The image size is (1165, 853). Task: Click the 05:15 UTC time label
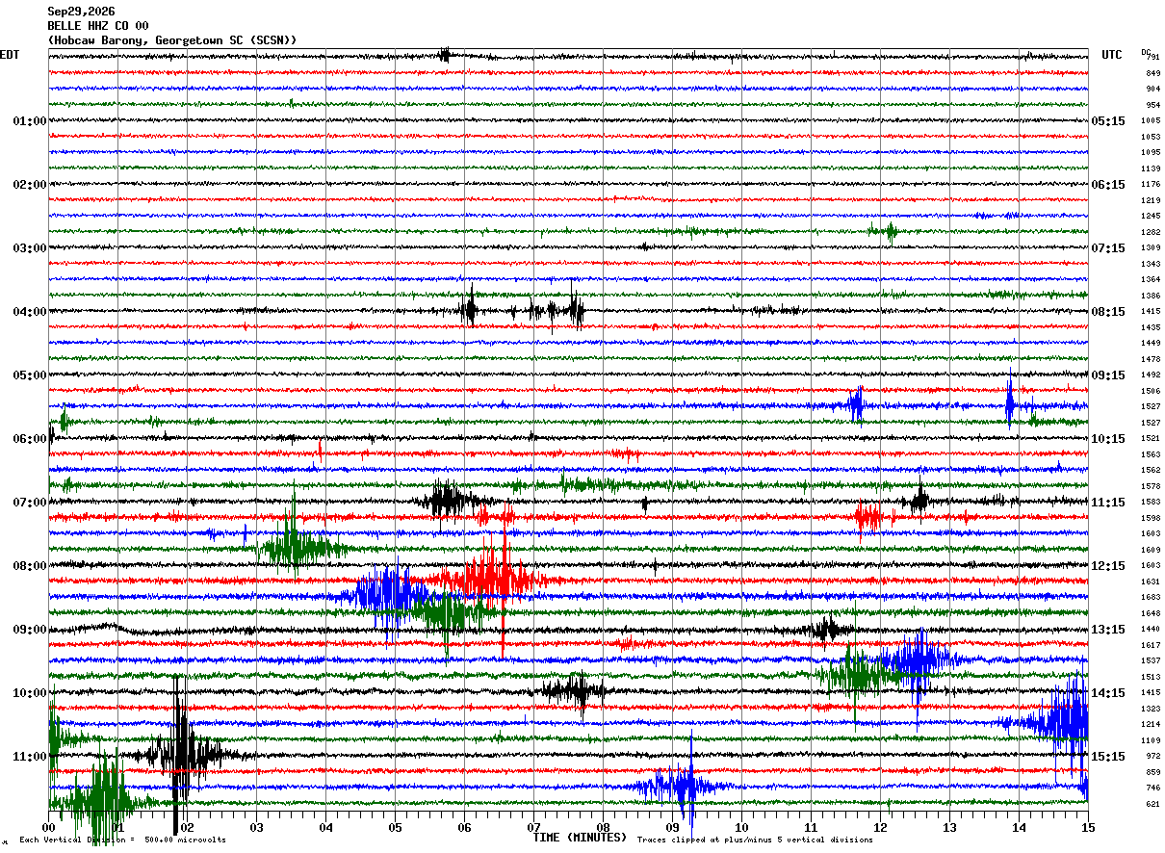click(x=1108, y=121)
